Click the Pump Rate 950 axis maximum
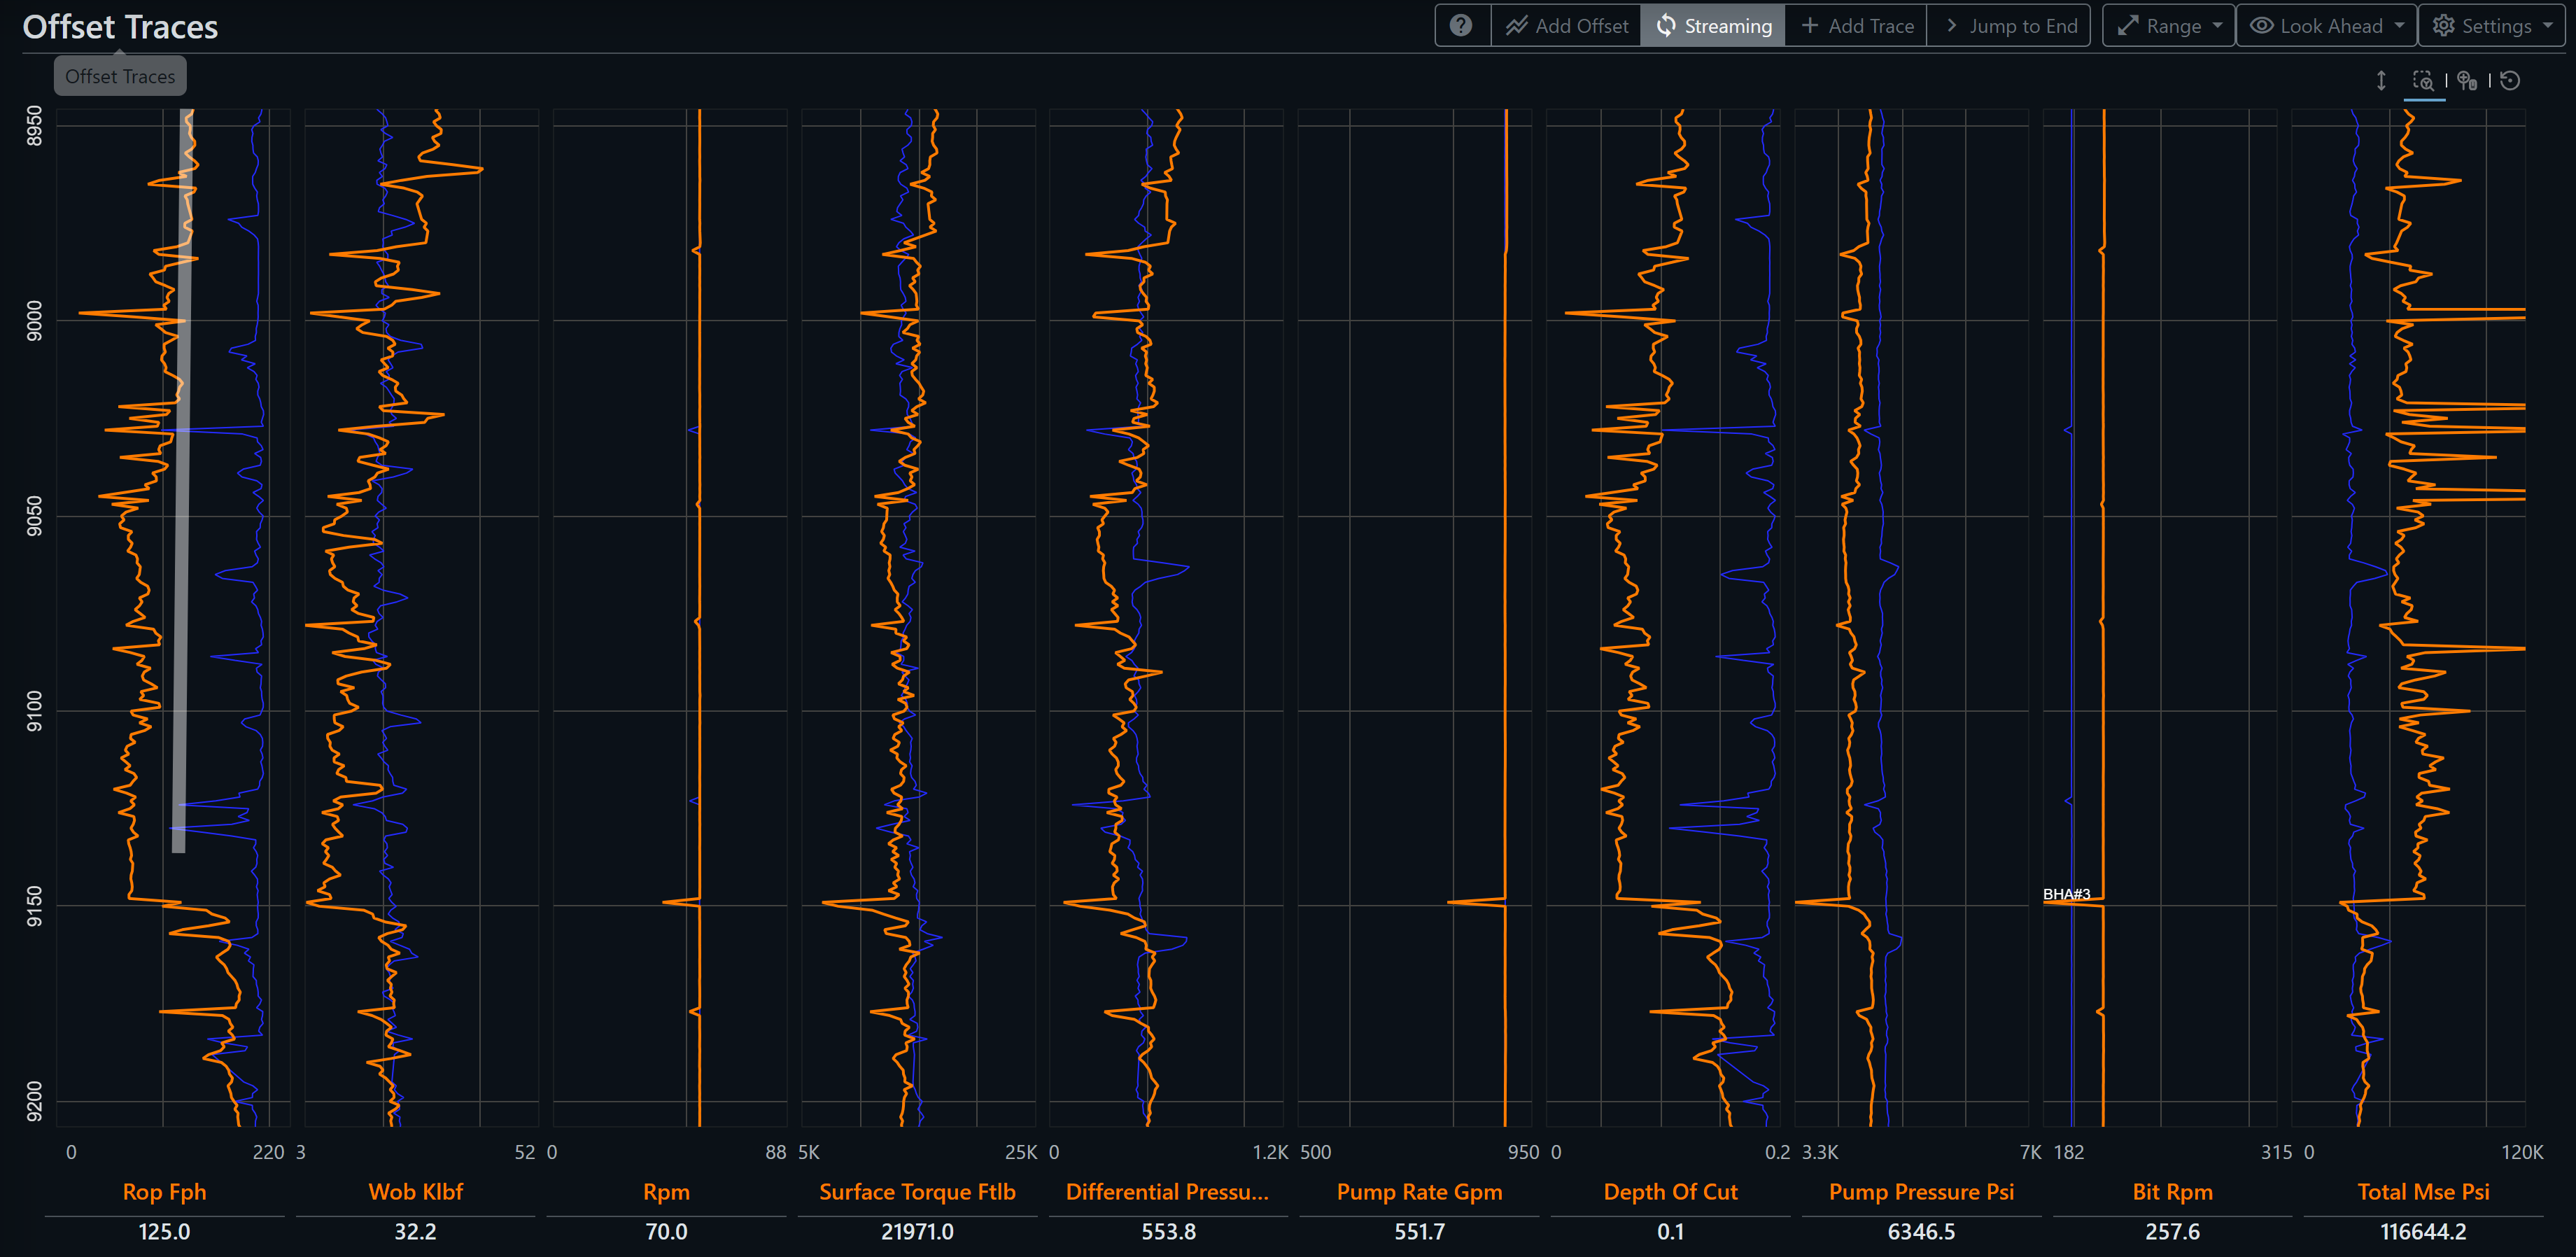2576x1257 pixels. pos(1523,1152)
